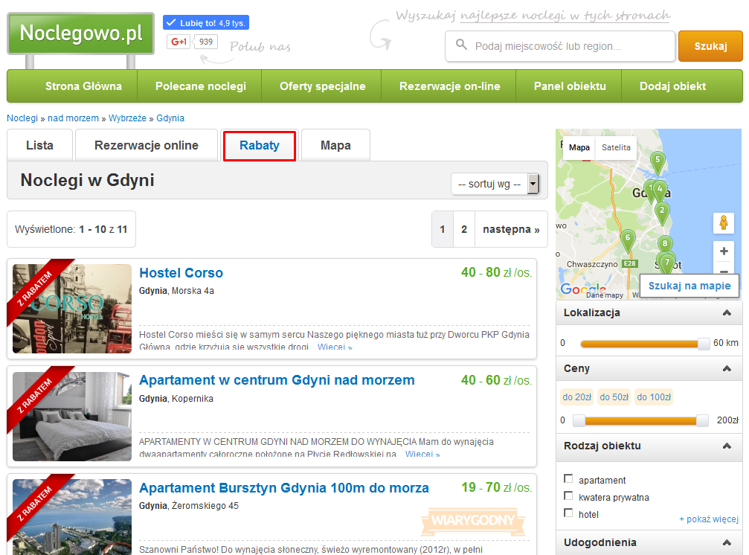
Task: Click the 'Gdynia' breadcrumb link
Action: click(170, 118)
